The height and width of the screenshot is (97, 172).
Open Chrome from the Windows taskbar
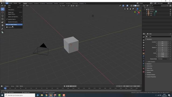click(x=46, y=95)
